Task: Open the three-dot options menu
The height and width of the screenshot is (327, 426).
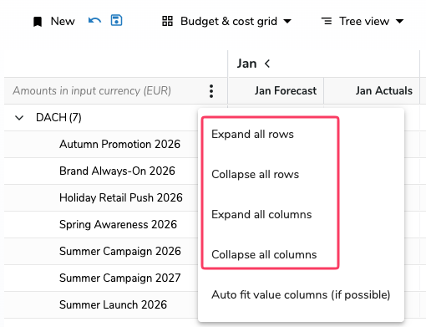Action: point(211,91)
